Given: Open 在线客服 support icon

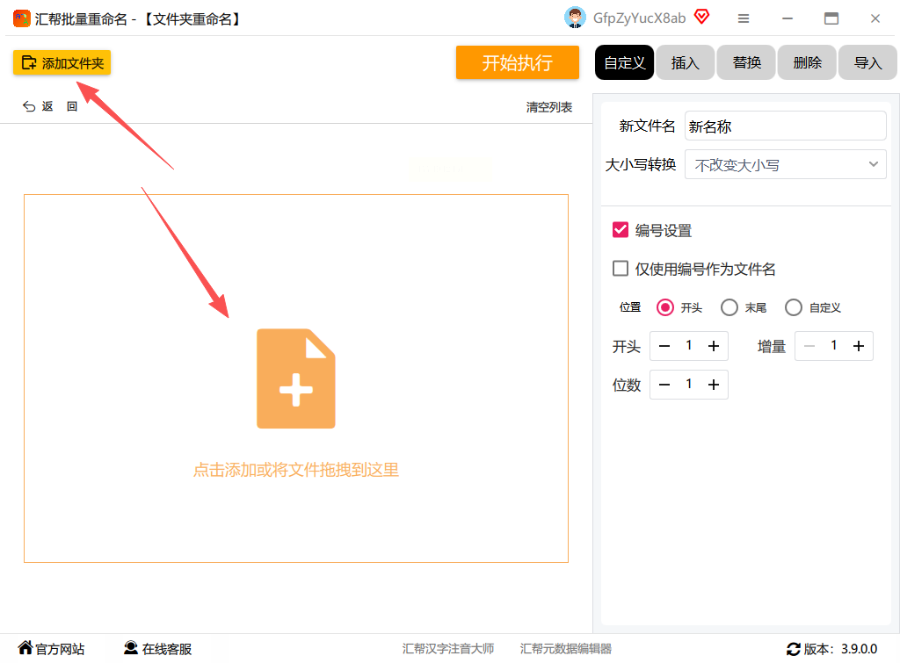Looking at the screenshot, I should point(131,648).
